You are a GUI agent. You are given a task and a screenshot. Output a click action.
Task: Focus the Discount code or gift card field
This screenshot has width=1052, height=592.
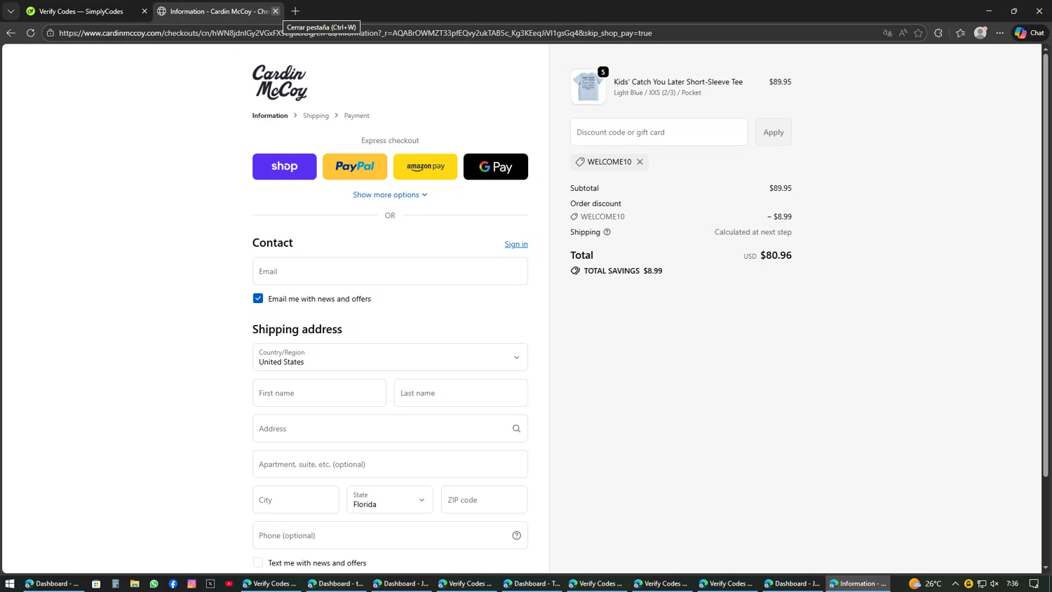(x=659, y=132)
